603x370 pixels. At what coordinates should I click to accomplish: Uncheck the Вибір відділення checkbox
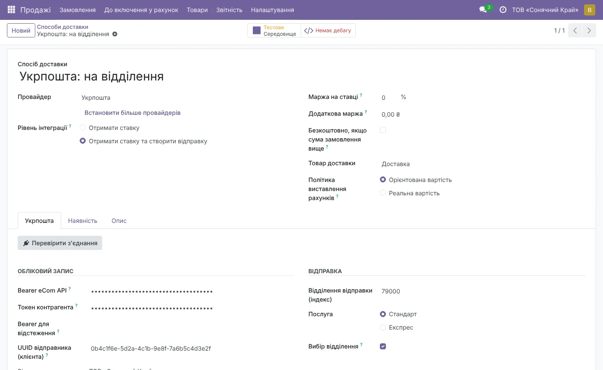click(x=383, y=346)
